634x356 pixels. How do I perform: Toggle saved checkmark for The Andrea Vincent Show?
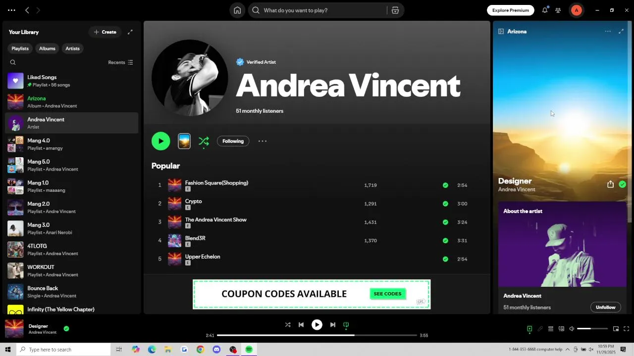pos(445,222)
